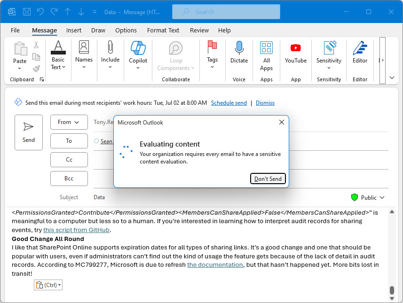The width and height of the screenshot is (403, 303).
Task: Click the YouTube app icon
Action: coord(295,48)
